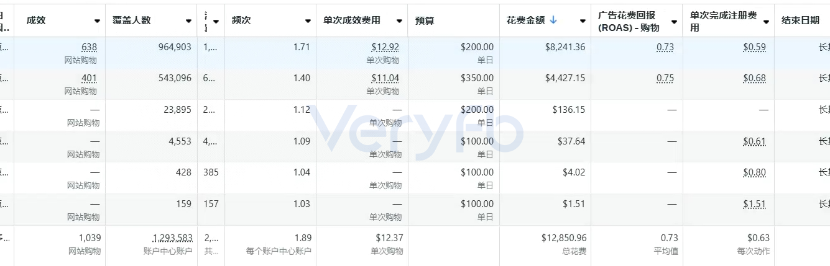
Task: Open dropdown arrow on 成效 column
Action: point(97,21)
